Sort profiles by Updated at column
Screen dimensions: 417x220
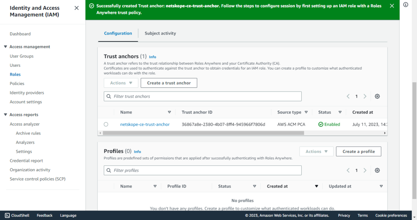tap(381, 186)
